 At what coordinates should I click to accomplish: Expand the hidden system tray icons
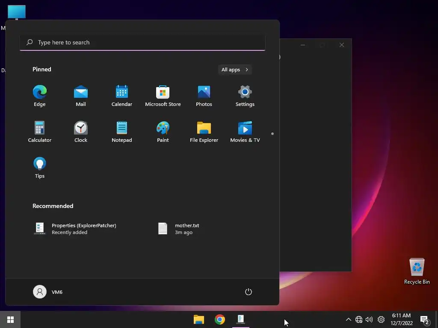click(x=348, y=319)
